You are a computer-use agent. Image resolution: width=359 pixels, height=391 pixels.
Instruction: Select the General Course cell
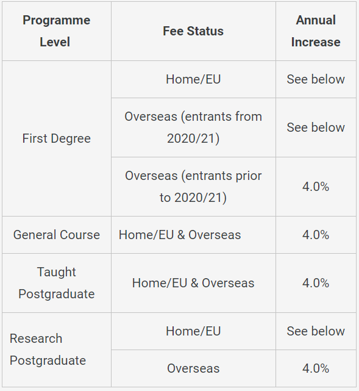[57, 235]
